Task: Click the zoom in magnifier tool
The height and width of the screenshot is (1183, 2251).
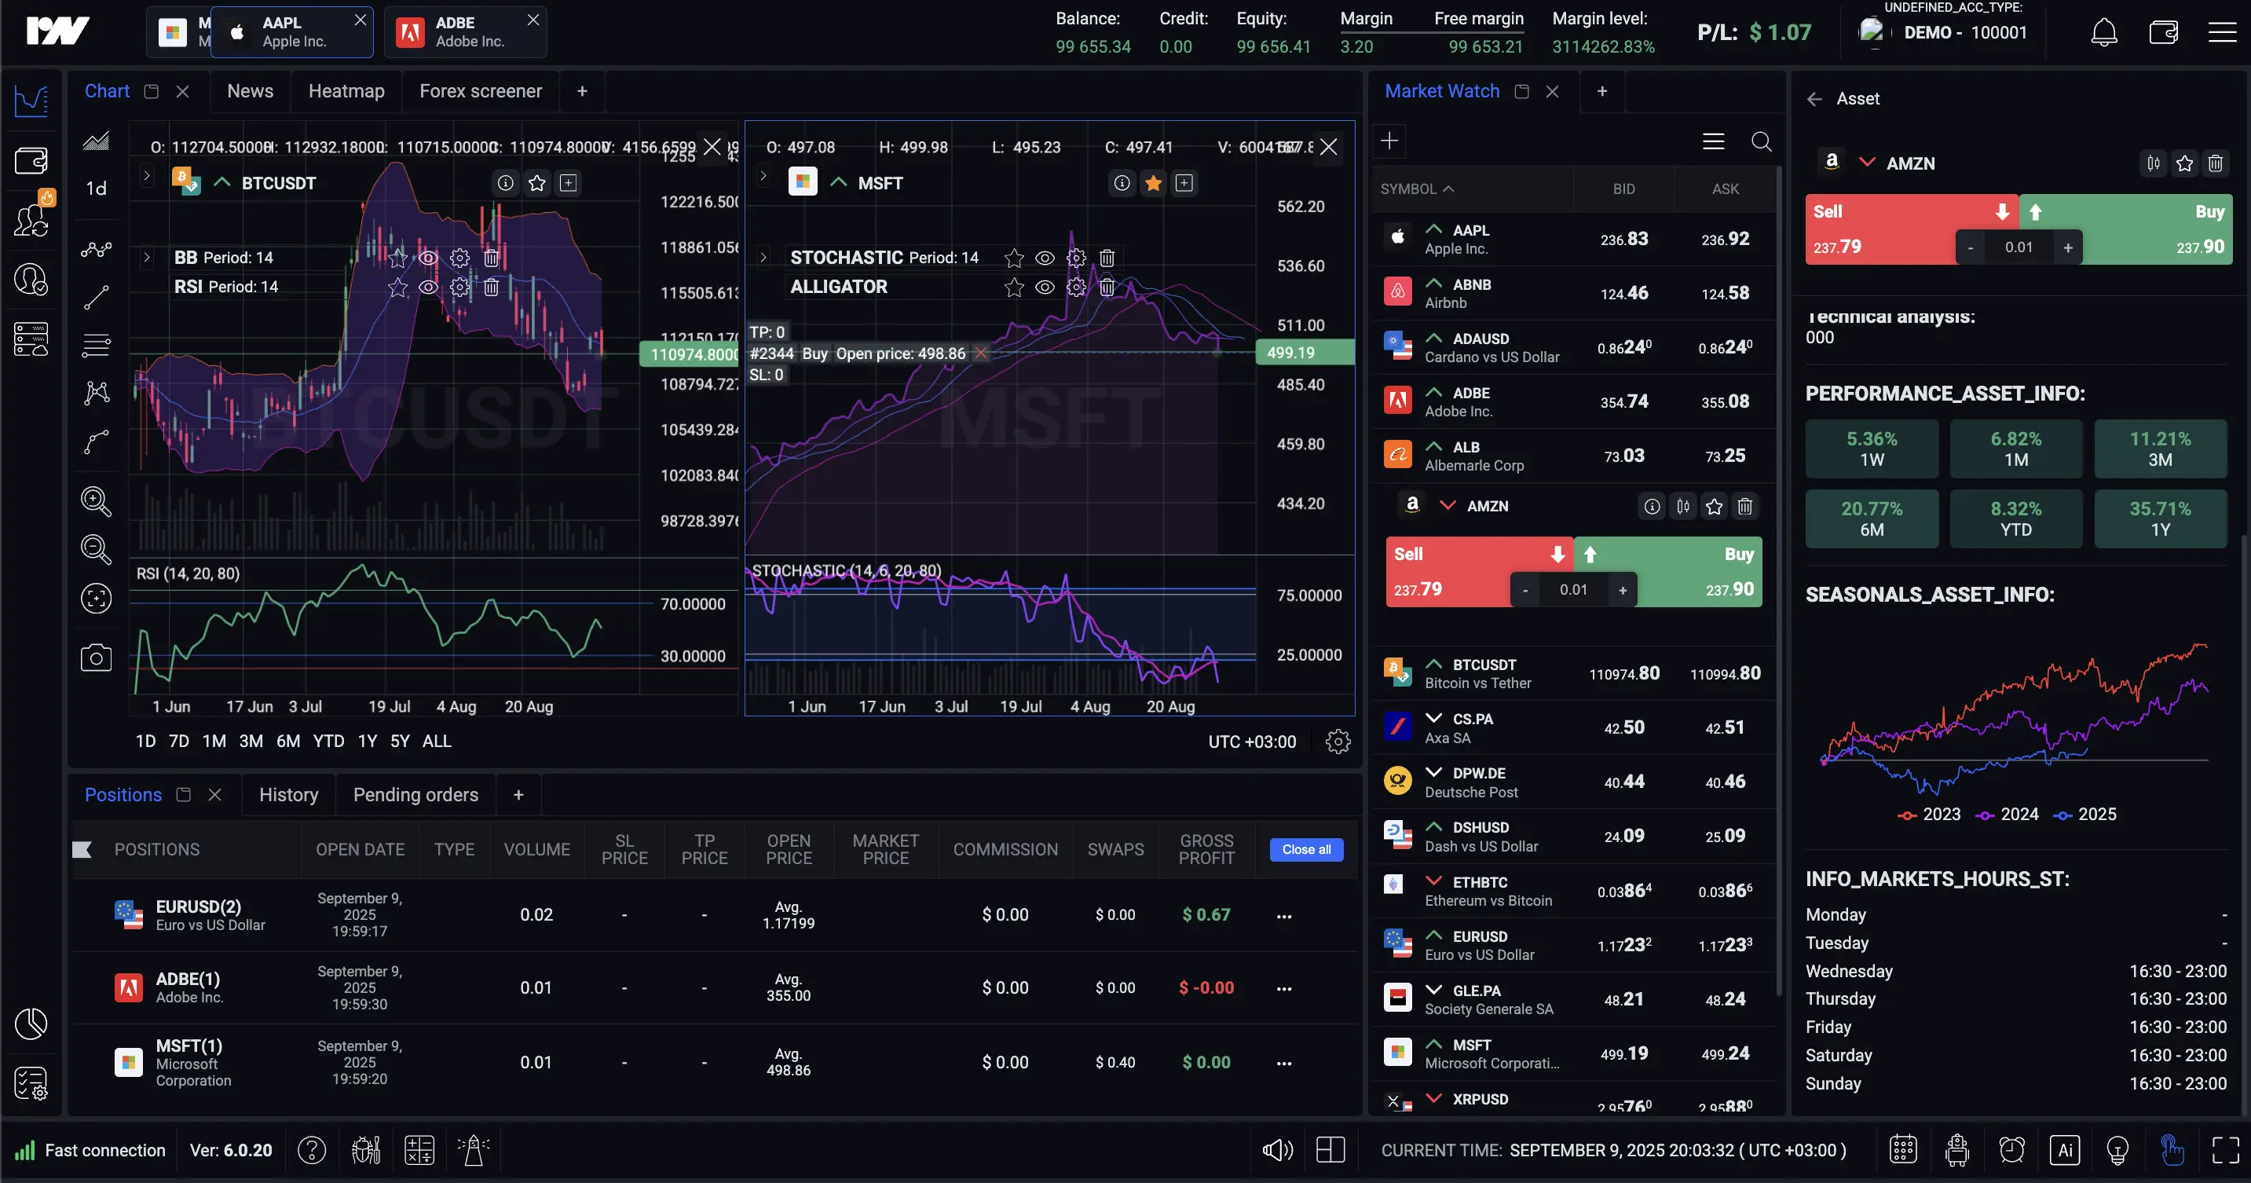Action: click(96, 501)
